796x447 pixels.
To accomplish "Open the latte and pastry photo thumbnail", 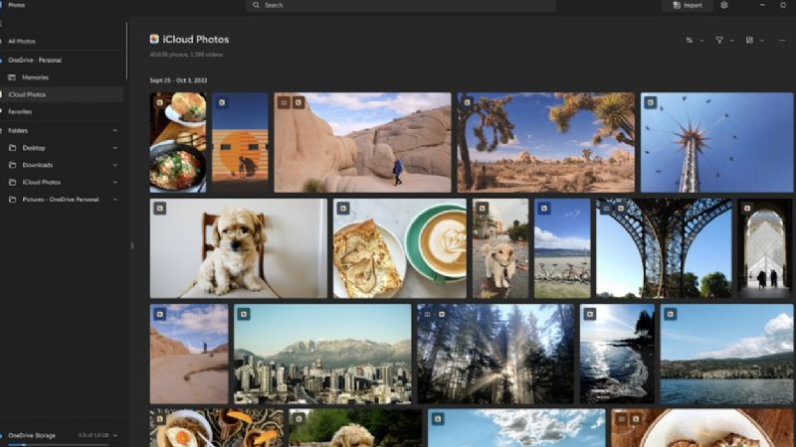I will 399,248.
